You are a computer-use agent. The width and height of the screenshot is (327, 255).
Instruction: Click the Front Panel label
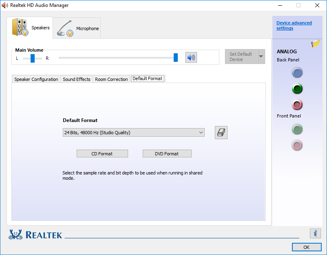coord(289,116)
